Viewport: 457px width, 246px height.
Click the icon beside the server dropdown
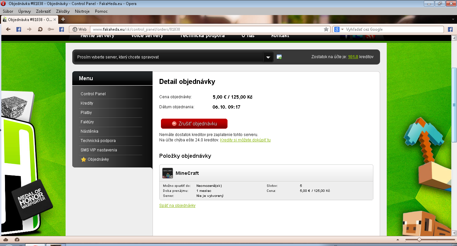(x=279, y=57)
